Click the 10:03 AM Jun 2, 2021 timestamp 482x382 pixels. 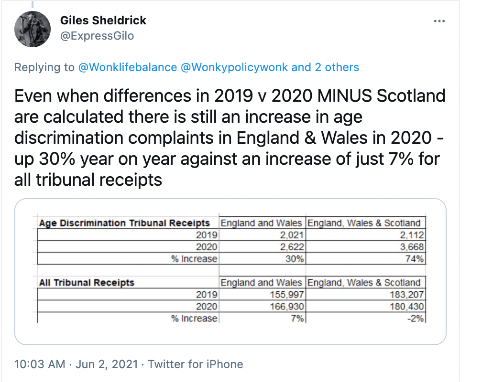(x=77, y=364)
